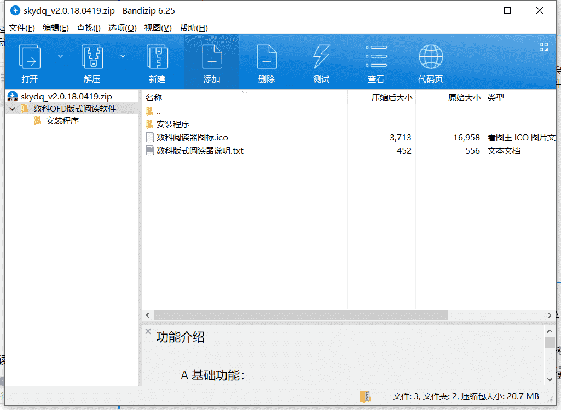Click the sort indicator chevron above 名称 column

[x=245, y=92]
